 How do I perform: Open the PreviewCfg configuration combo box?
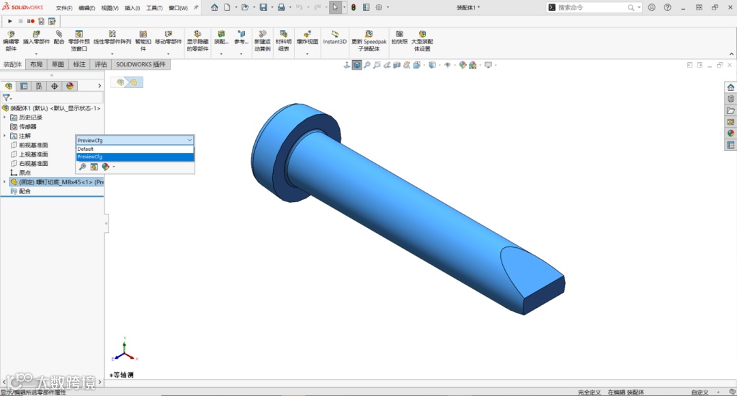coord(135,140)
